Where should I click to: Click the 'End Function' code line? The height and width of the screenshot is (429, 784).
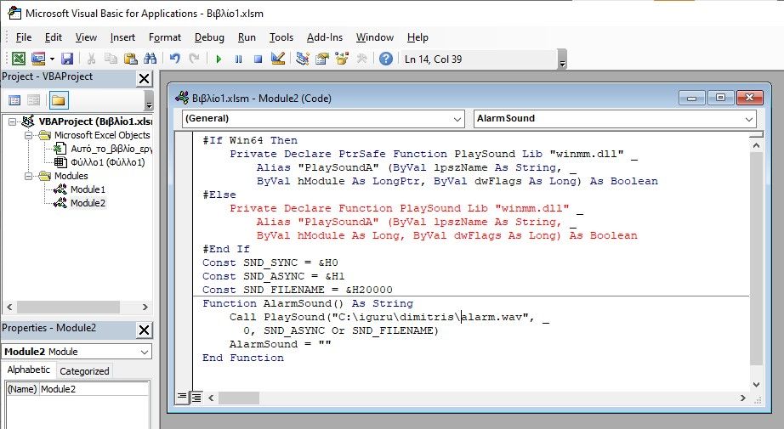243,358
